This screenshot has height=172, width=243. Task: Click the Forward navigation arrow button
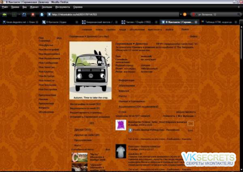(14, 15)
